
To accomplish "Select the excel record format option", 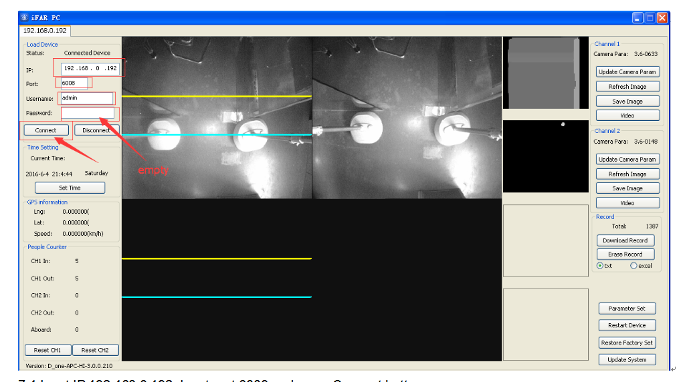I will 633,266.
